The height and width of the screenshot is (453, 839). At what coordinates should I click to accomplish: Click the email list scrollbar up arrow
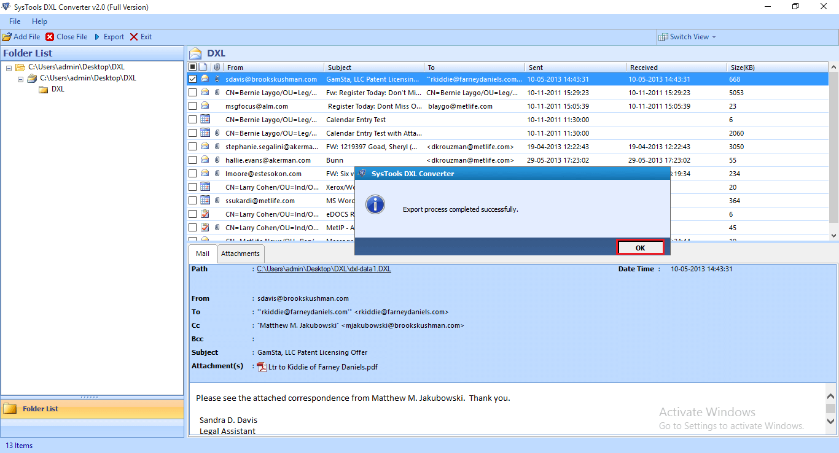pos(833,67)
